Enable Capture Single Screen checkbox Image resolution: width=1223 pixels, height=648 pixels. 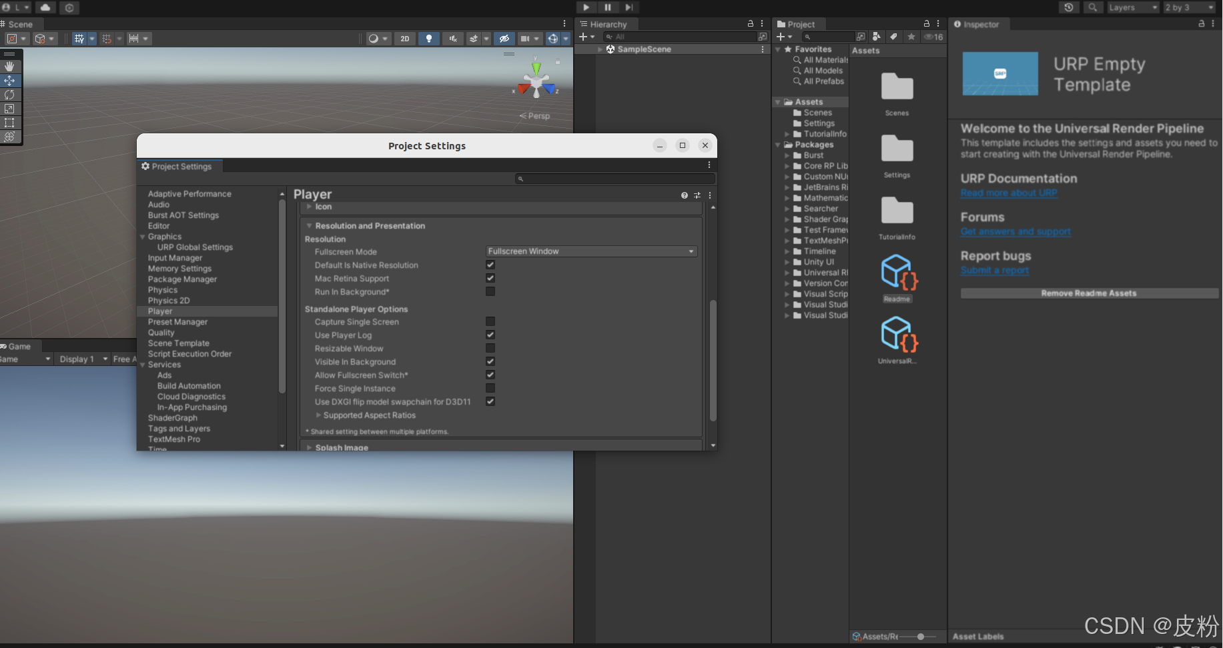490,321
